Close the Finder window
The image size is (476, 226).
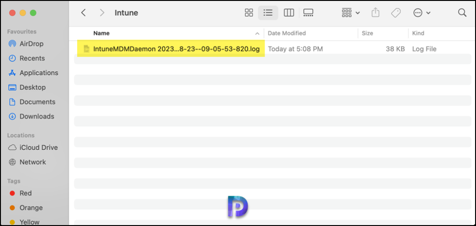pyautogui.click(x=12, y=13)
